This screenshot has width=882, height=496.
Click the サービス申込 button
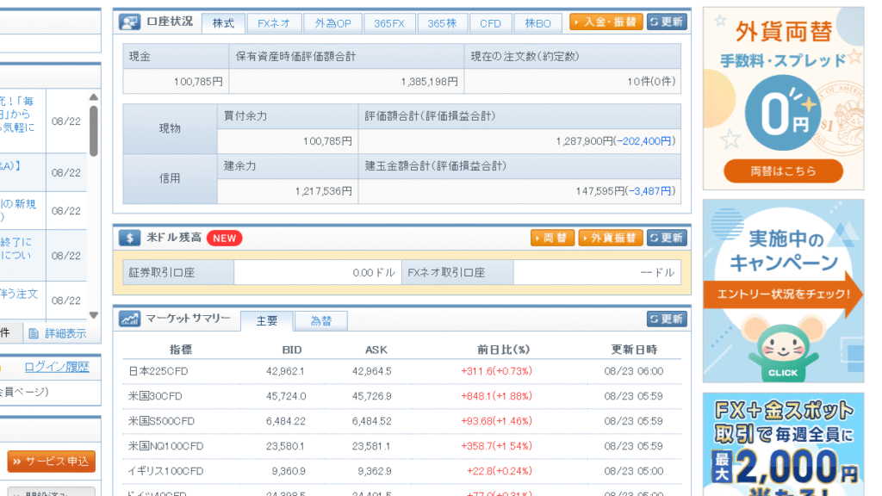point(51,462)
